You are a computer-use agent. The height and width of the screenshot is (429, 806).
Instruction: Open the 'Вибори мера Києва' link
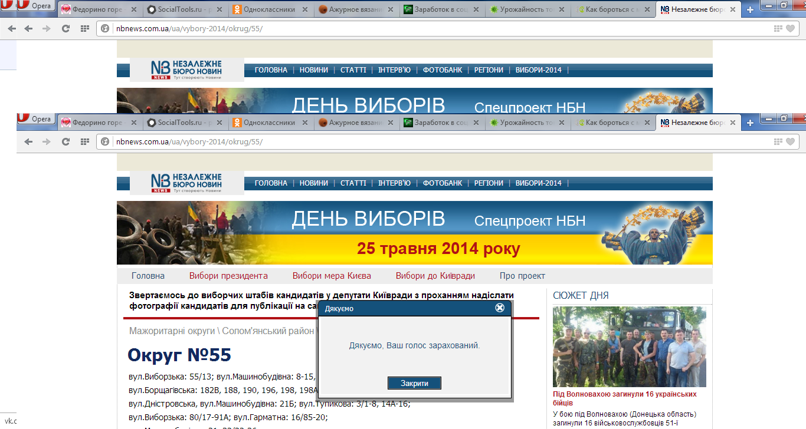pyautogui.click(x=332, y=276)
